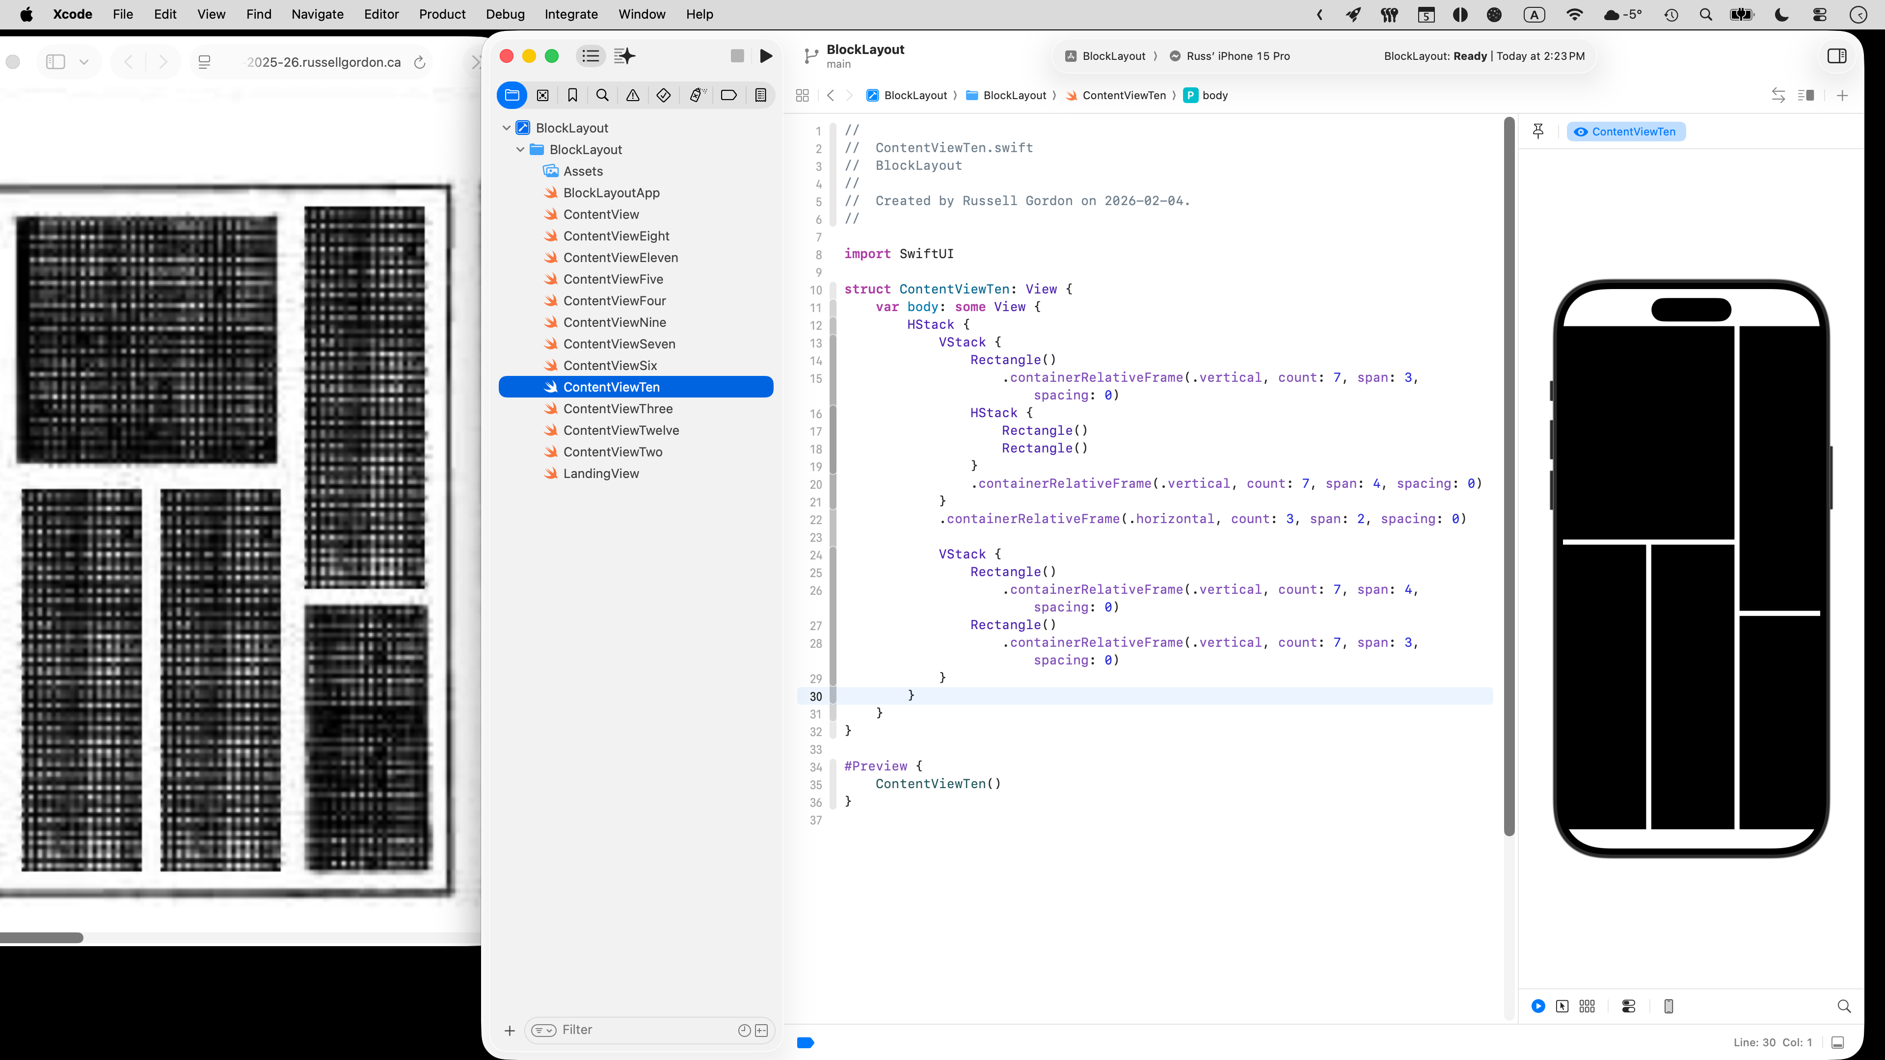Toggle the Live preview mode button

[1538, 1006]
